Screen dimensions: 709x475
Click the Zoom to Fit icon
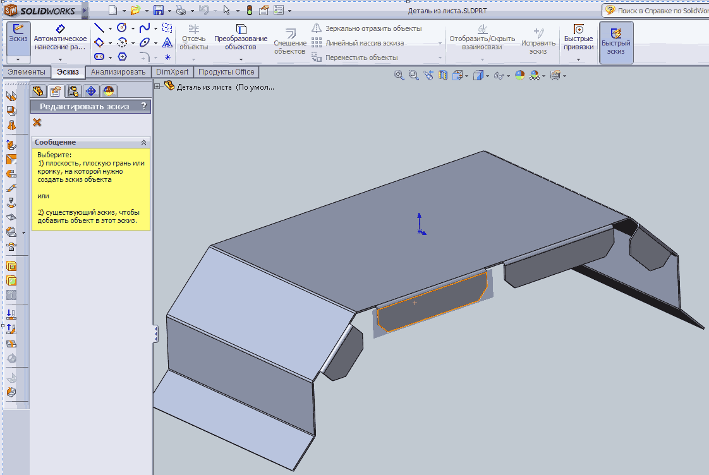tap(399, 75)
